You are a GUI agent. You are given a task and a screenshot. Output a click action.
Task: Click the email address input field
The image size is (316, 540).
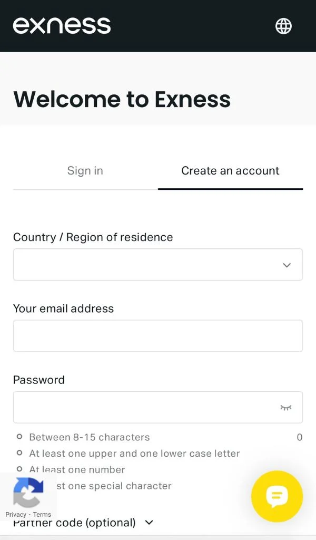(x=158, y=336)
